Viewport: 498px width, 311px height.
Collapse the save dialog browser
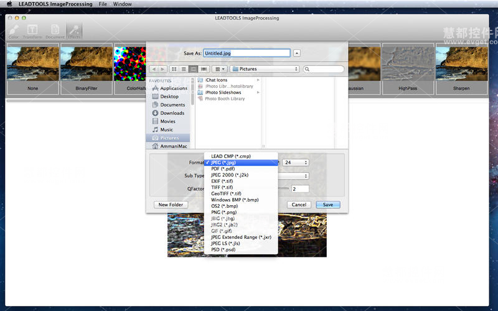pos(297,53)
